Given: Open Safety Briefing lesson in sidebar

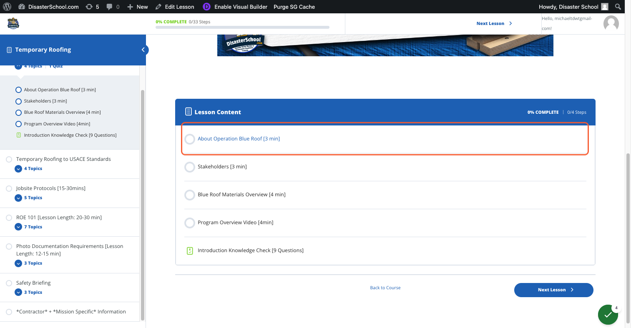Looking at the screenshot, I should [33, 283].
